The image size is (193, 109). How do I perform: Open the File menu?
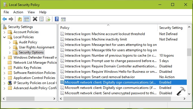pos(6,12)
